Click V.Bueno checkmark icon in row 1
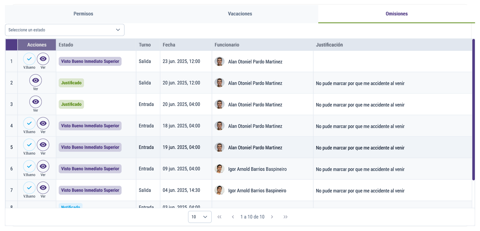This screenshot has width=480, height=231. pyautogui.click(x=29, y=59)
